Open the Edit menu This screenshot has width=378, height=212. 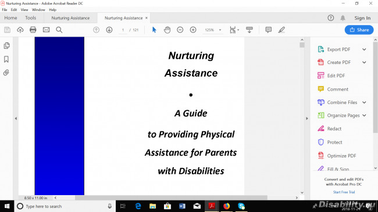pyautogui.click(x=14, y=10)
